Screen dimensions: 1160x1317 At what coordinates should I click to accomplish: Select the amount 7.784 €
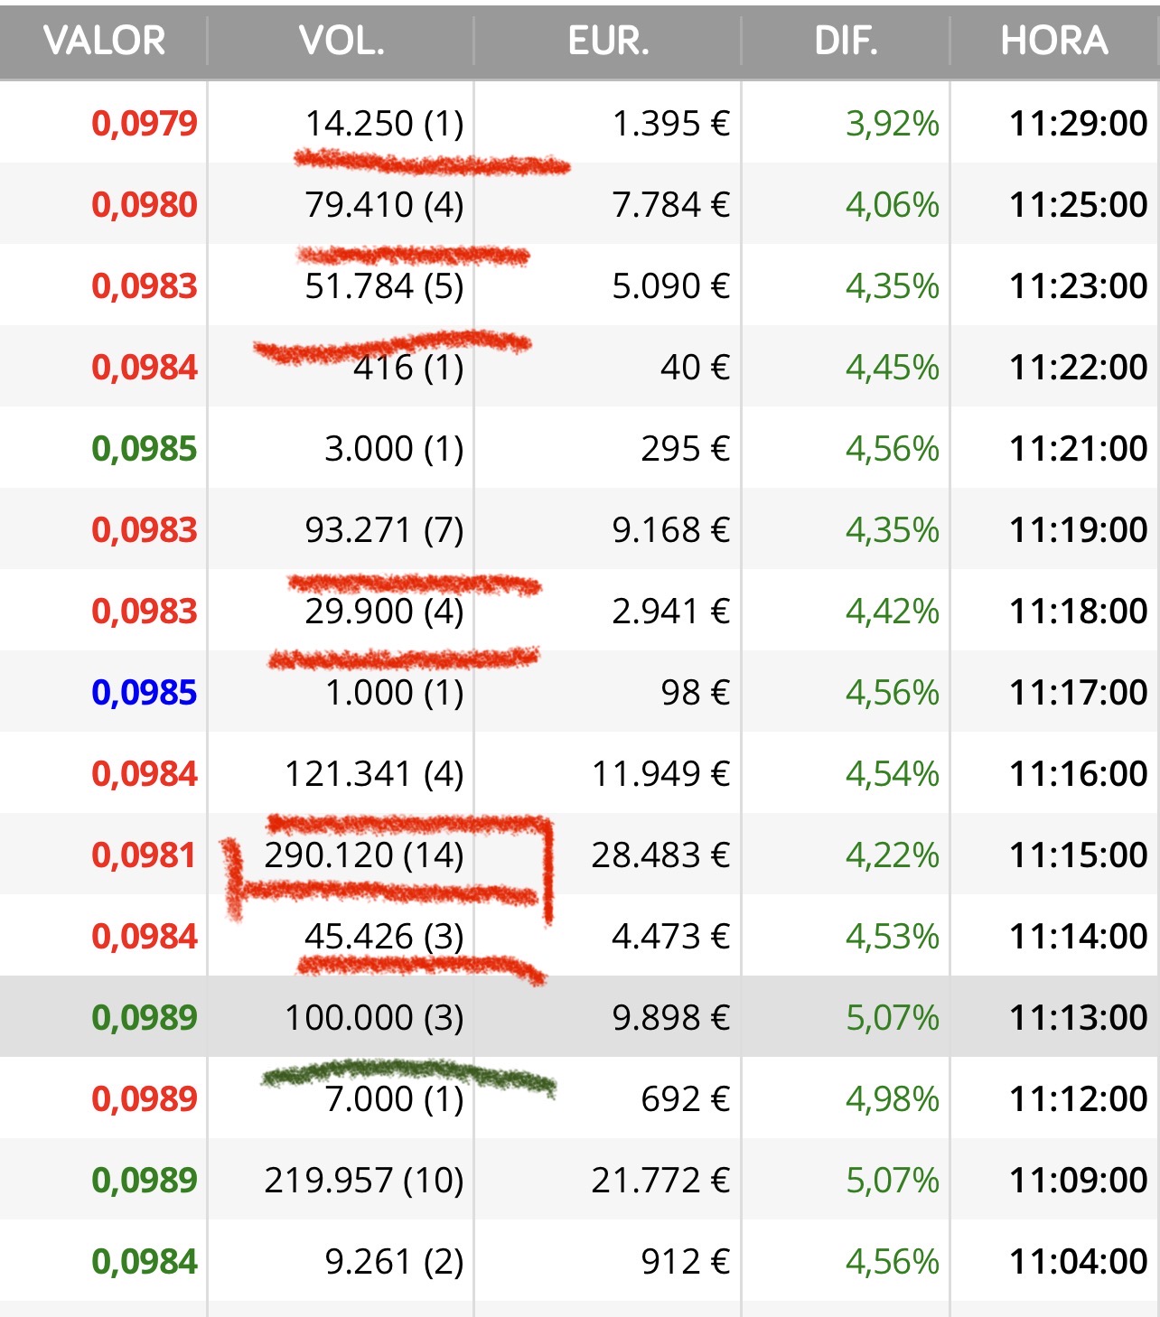[671, 204]
